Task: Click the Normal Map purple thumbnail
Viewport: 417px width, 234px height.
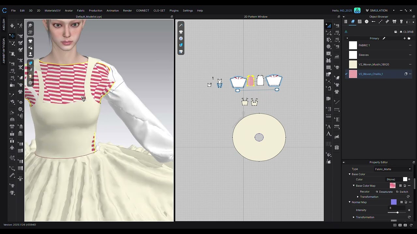Action: pyautogui.click(x=394, y=202)
